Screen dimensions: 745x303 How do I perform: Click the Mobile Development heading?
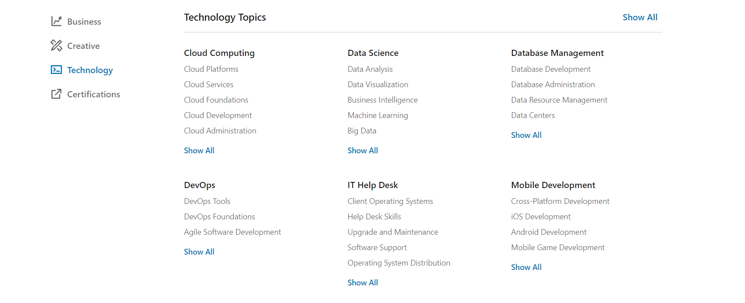click(x=553, y=185)
